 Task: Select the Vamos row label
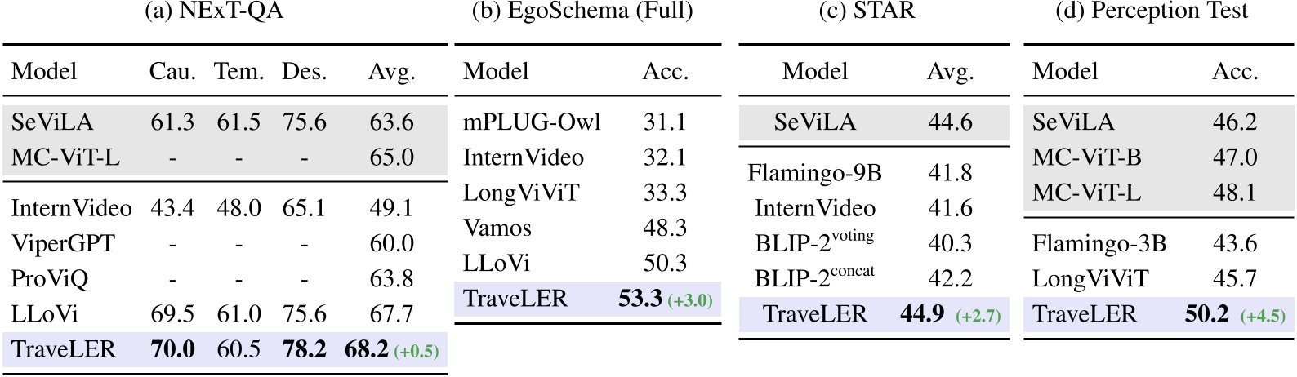coord(497,228)
